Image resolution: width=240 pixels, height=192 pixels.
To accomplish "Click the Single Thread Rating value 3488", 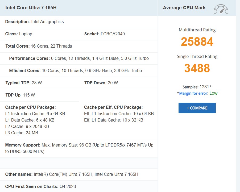I will point(197,68).
